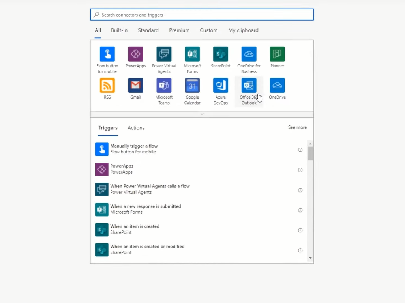Select the Triggers tab
This screenshot has width=405, height=303.
pyautogui.click(x=108, y=128)
